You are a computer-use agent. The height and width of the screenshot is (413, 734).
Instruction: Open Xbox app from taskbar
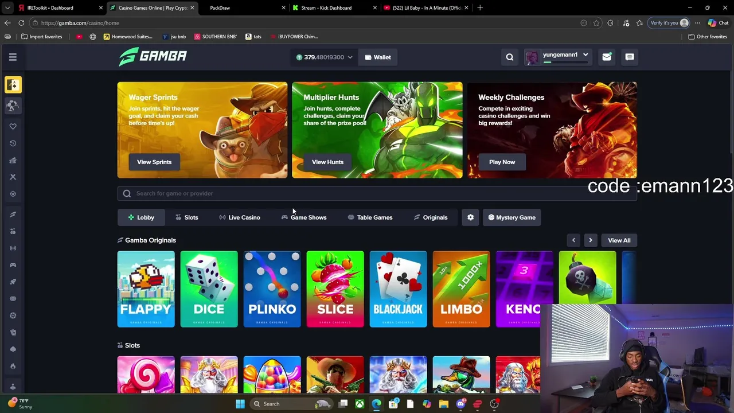pos(360,404)
